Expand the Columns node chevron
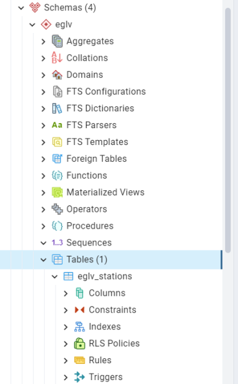 (65, 293)
